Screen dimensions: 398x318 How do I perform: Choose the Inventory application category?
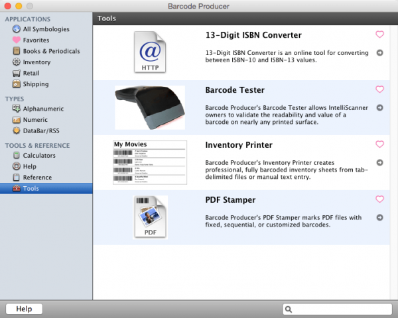coord(46,62)
